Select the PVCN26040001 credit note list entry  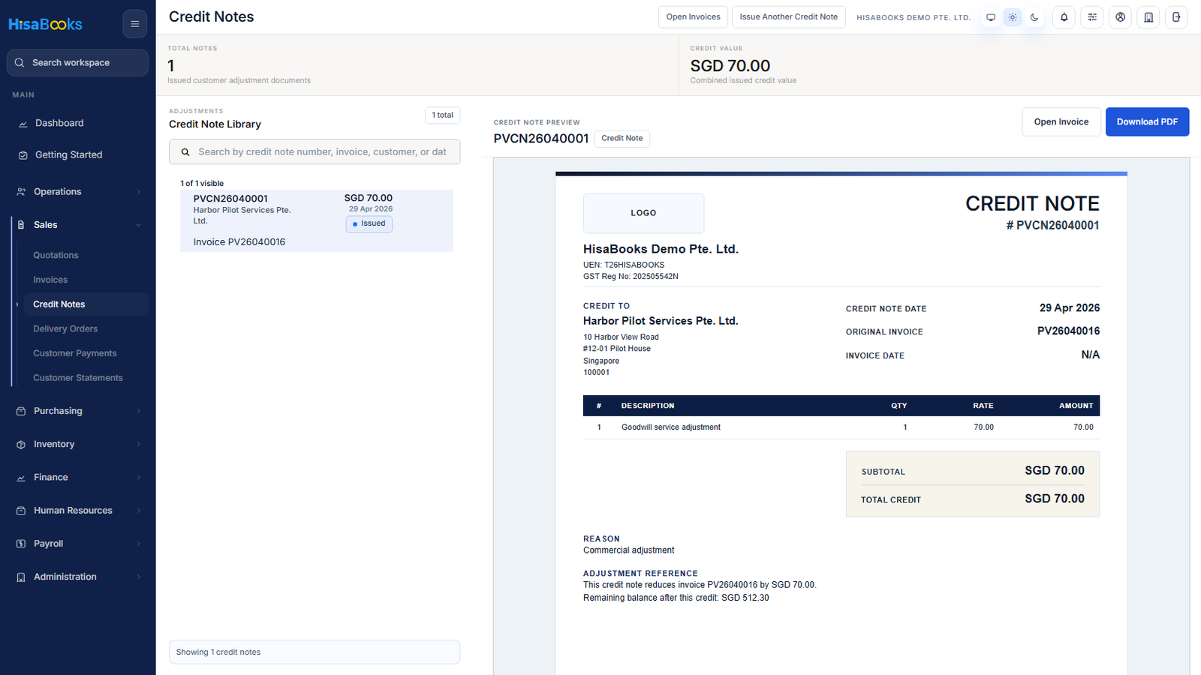(x=317, y=220)
